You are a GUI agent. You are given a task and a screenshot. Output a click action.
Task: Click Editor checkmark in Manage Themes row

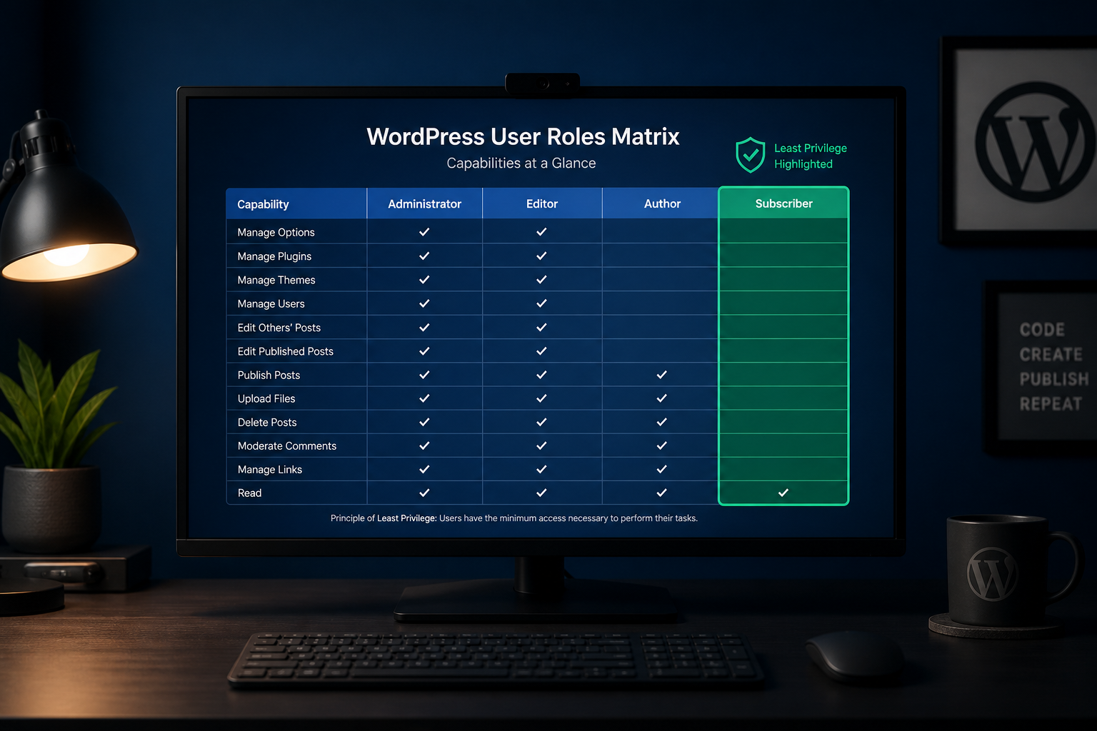[541, 280]
